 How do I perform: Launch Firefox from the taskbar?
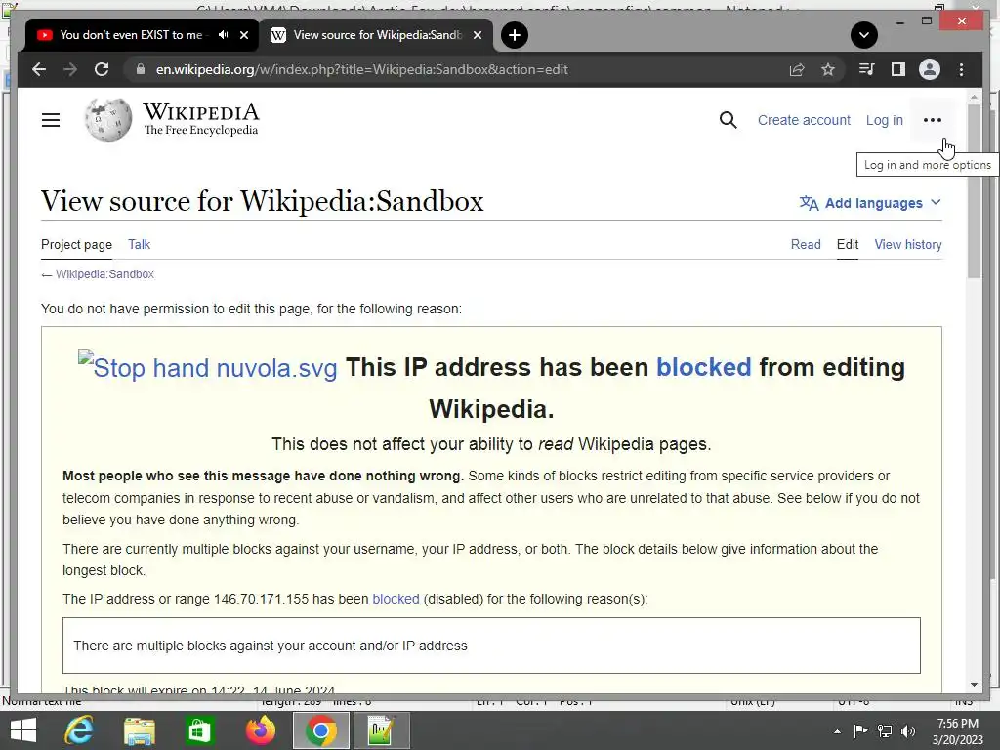coord(260,730)
